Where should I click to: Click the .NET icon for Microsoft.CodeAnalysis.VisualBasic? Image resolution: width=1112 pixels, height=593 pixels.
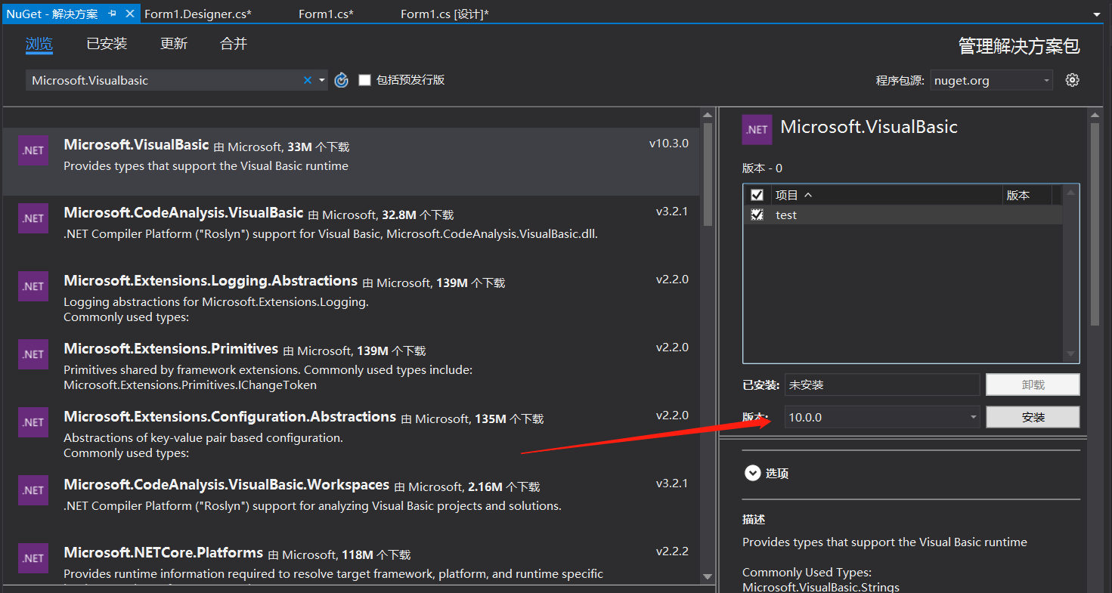tap(33, 218)
